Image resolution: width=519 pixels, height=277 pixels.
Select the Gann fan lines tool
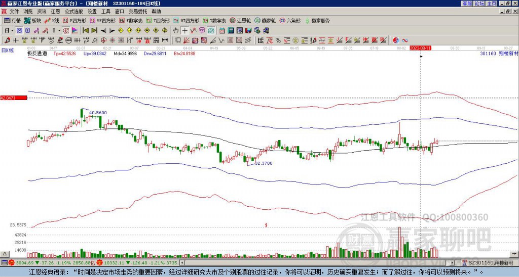187,40
